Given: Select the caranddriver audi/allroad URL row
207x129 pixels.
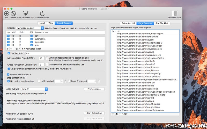Looking at the screenshot, I should [145, 89].
